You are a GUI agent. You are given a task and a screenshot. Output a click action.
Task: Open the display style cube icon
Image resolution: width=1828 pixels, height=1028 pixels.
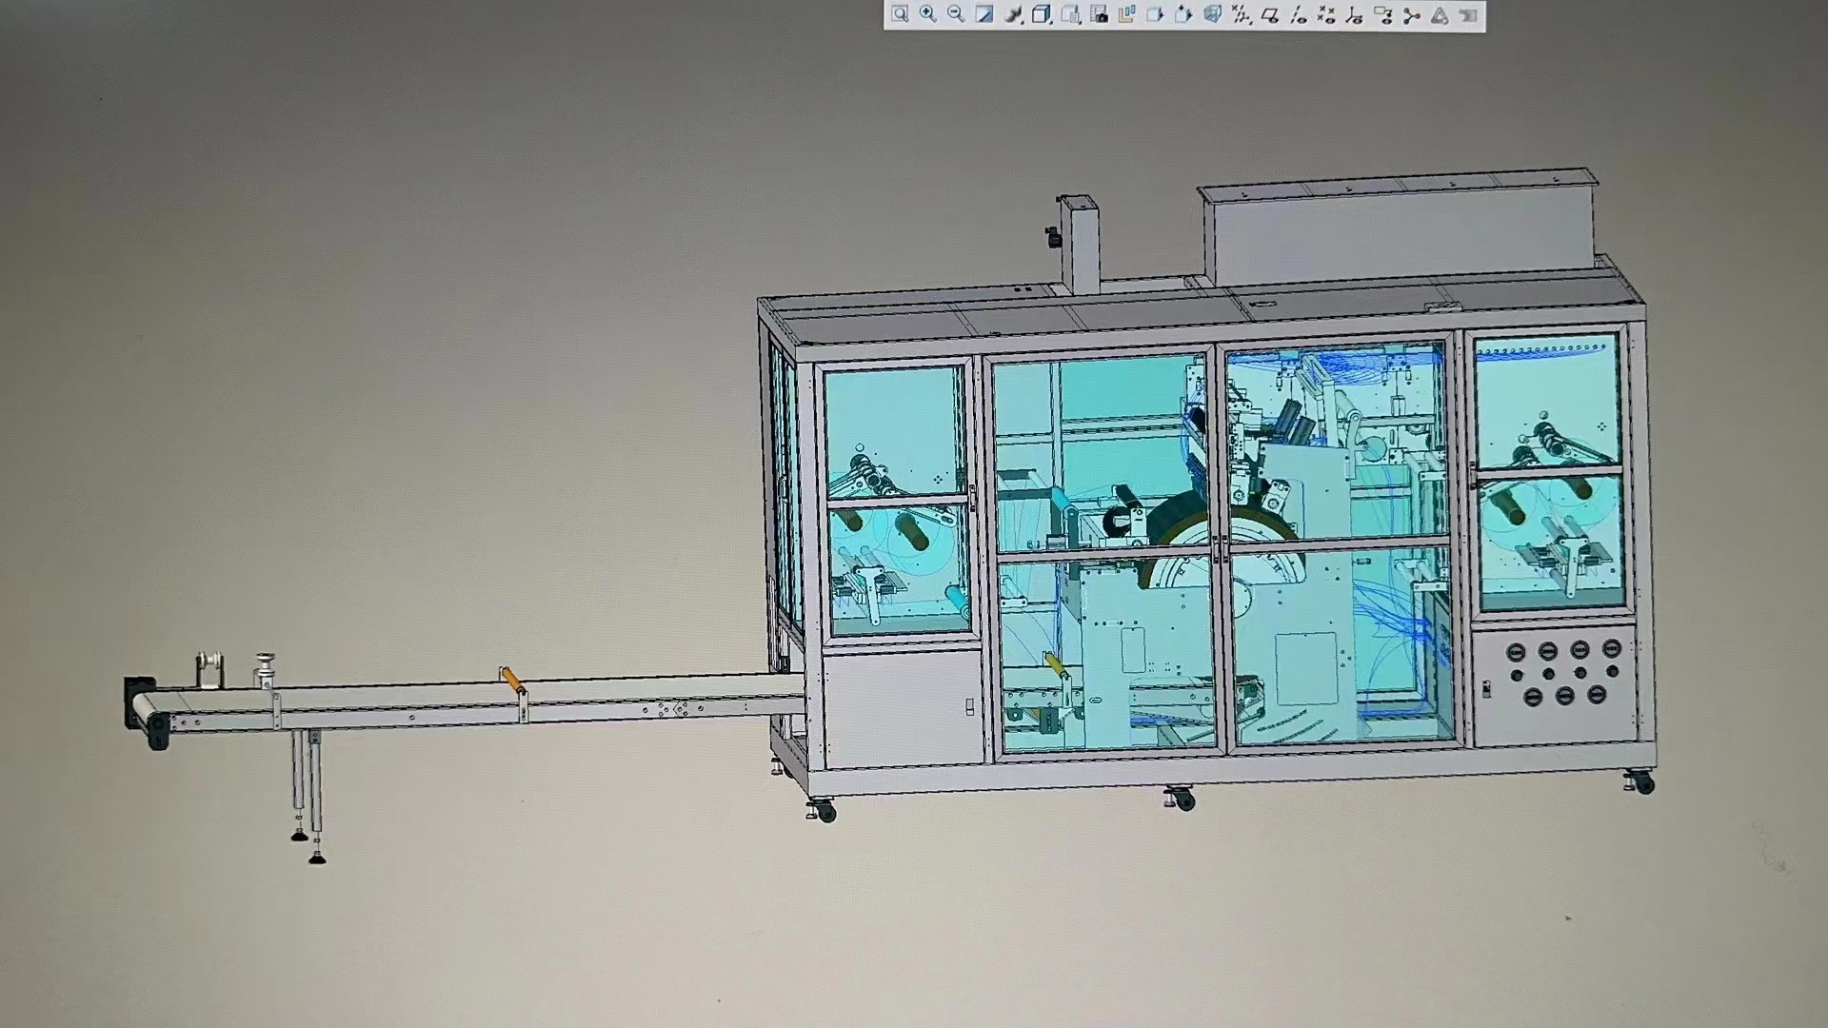coord(1042,14)
